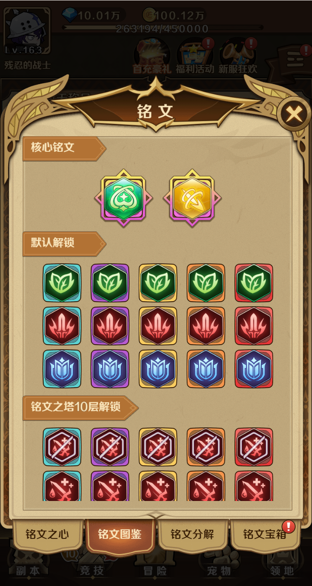Image resolution: width=312 pixels, height=586 pixels.
Task: Tap the purple-bordered red sword inscription
Action: tap(110, 326)
